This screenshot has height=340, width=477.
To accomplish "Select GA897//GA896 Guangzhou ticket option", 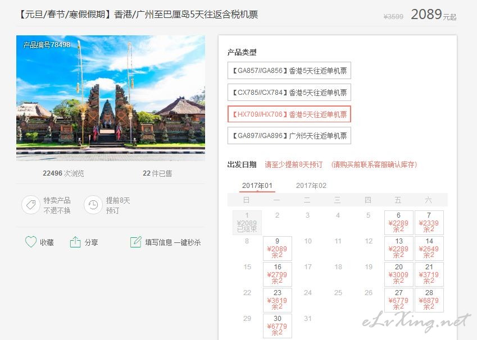I will 289,136.
